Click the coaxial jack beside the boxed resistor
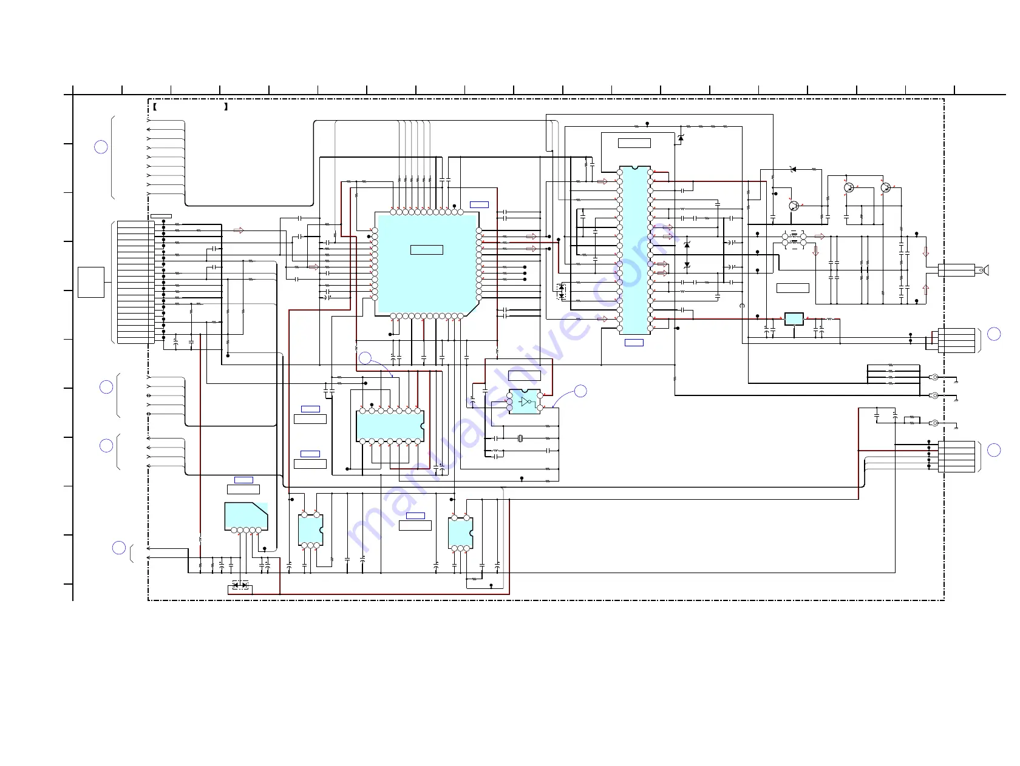Screen dimensions: 1020x766 pyautogui.click(x=935, y=423)
